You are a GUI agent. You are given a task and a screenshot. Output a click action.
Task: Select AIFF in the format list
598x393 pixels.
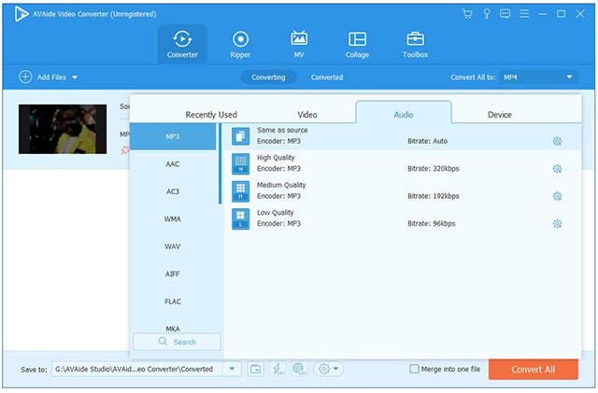point(173,274)
